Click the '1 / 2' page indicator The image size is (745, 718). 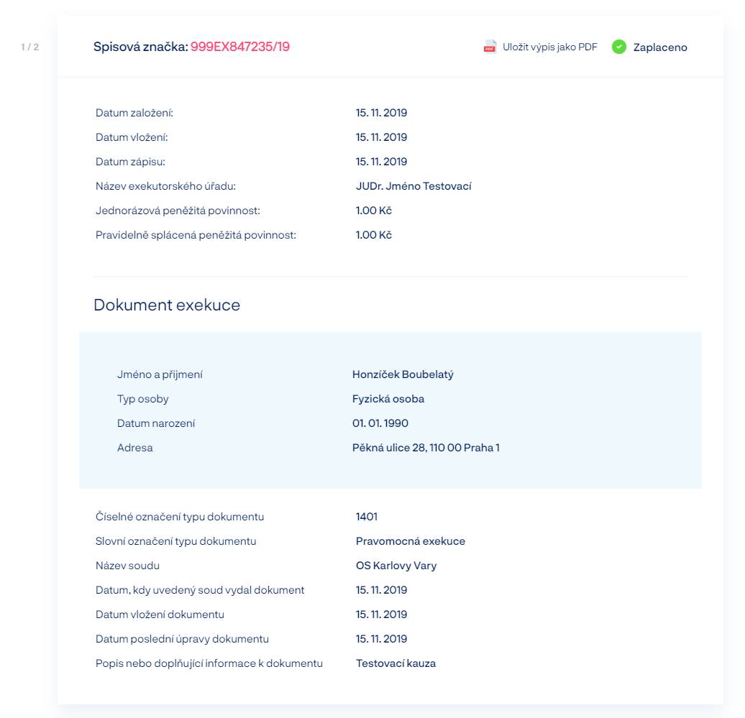point(30,47)
